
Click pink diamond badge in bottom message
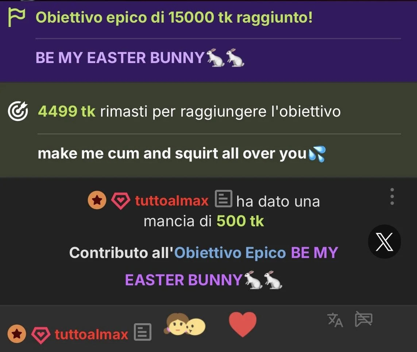click(40, 335)
